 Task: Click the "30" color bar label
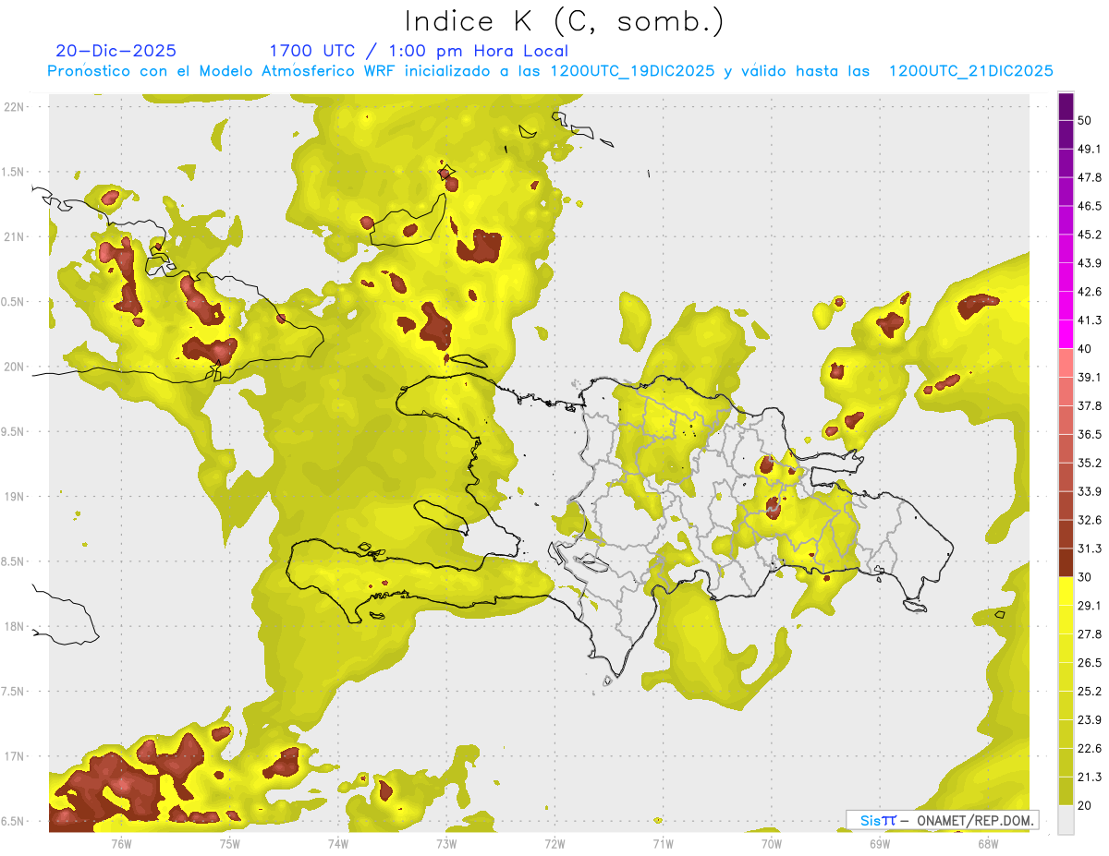pos(1084,577)
